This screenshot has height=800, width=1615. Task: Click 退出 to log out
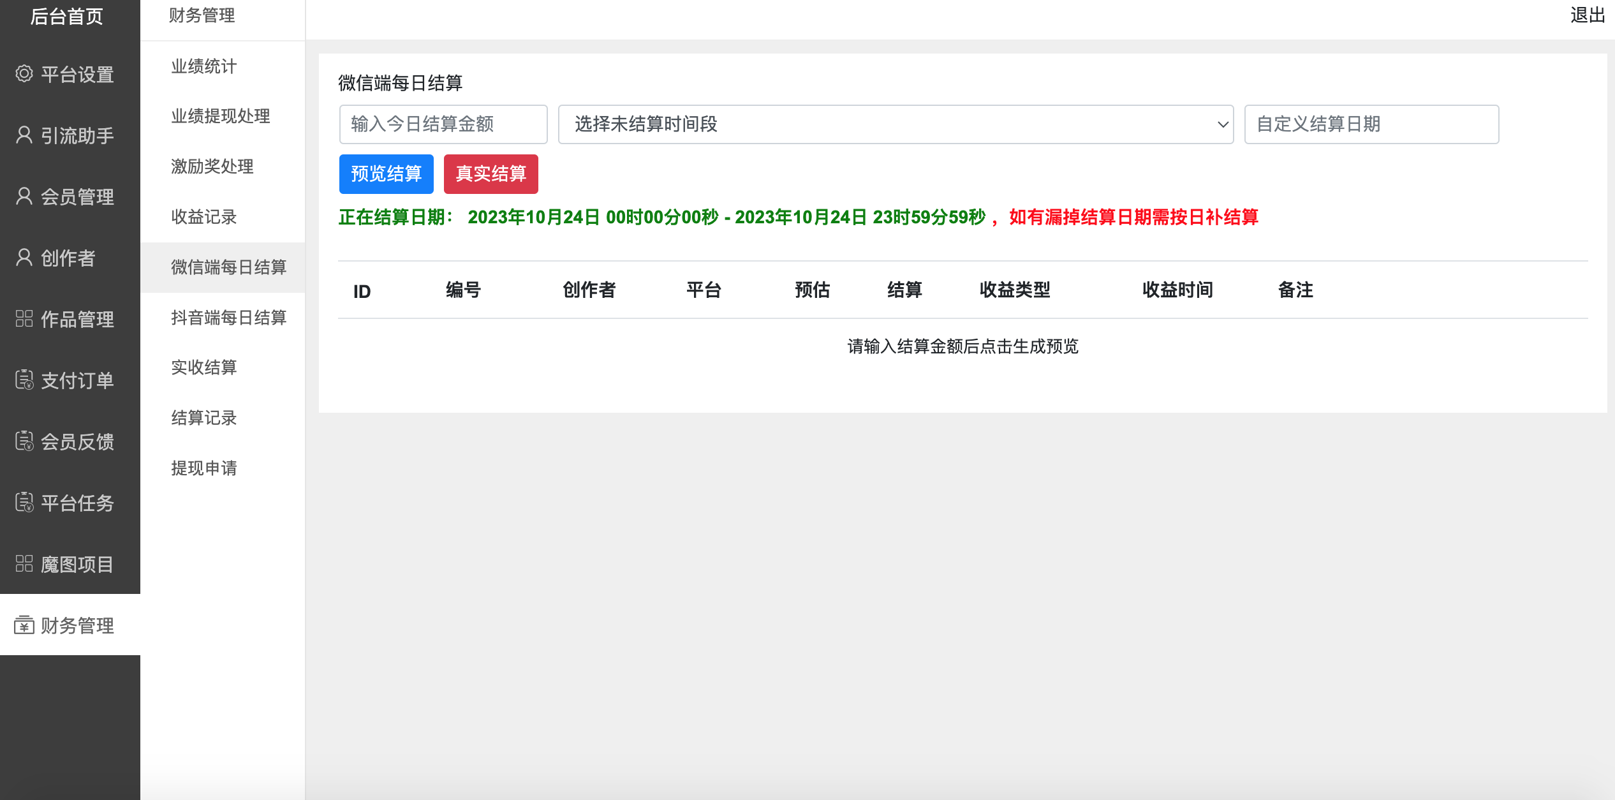point(1587,15)
